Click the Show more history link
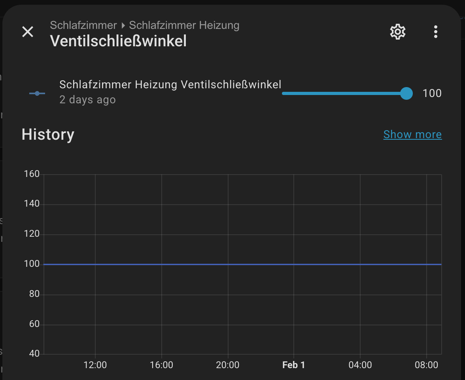 click(x=412, y=135)
